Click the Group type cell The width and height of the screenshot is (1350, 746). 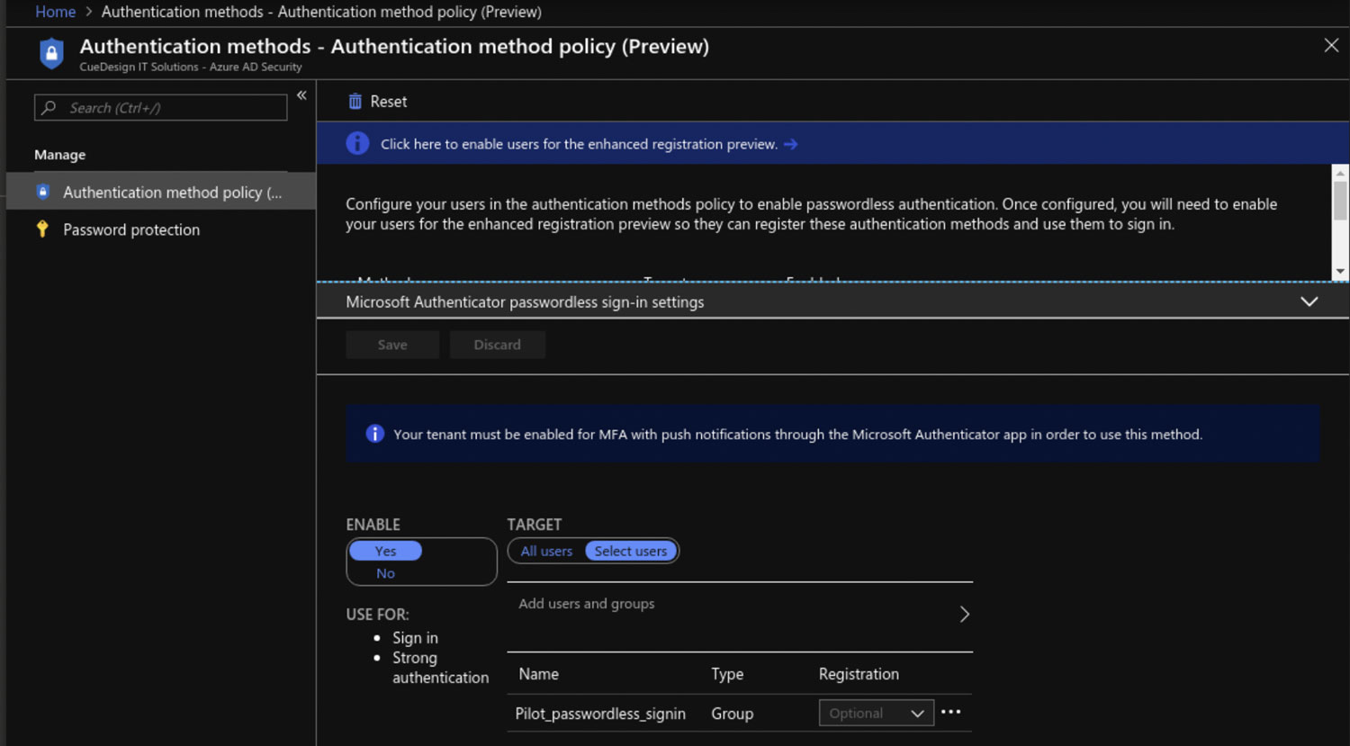coord(732,714)
